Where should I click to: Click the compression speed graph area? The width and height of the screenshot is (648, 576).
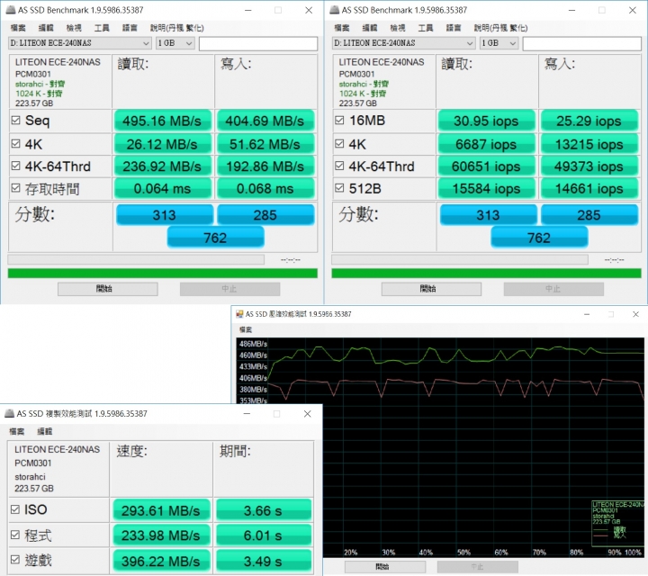[x=440, y=447]
